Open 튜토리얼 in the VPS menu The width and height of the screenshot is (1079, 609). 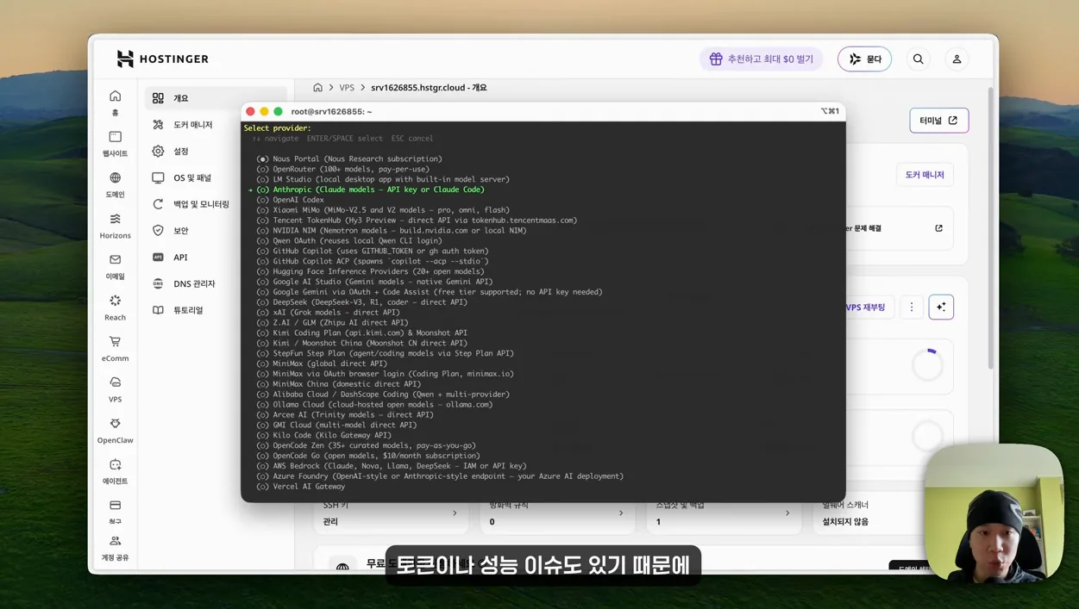[x=216, y=310]
